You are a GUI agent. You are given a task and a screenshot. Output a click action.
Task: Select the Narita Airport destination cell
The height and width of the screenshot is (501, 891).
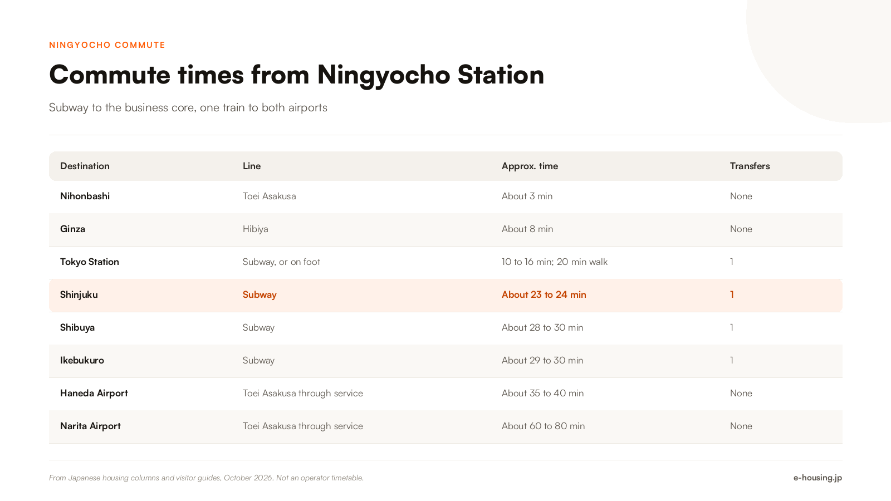[90, 426]
